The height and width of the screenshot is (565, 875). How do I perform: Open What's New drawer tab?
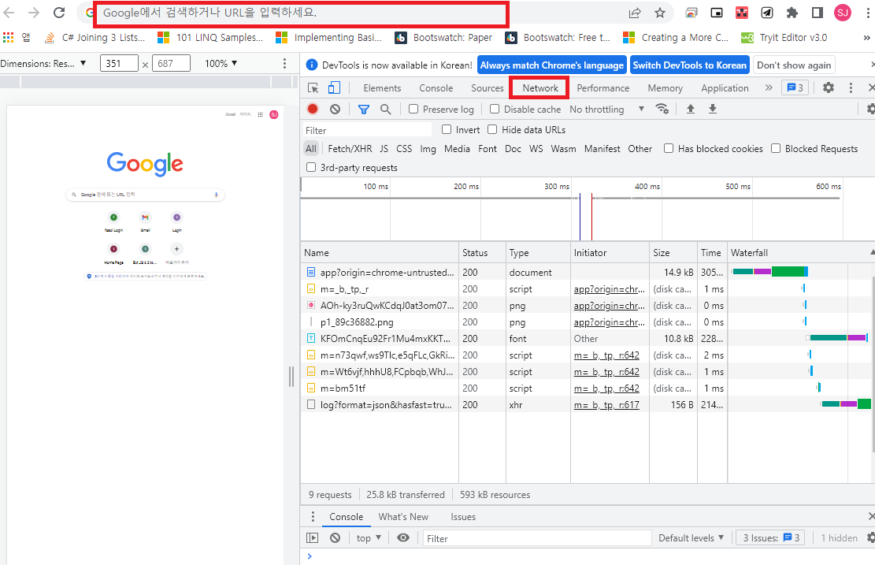tap(403, 517)
